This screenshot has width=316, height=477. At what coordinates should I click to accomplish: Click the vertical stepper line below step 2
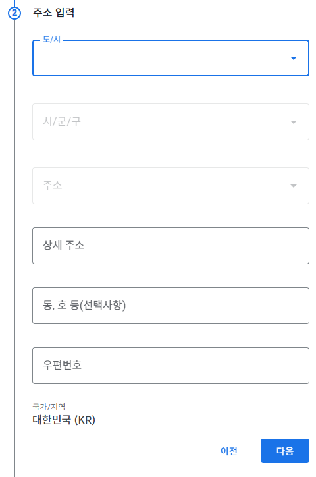click(x=14, y=243)
